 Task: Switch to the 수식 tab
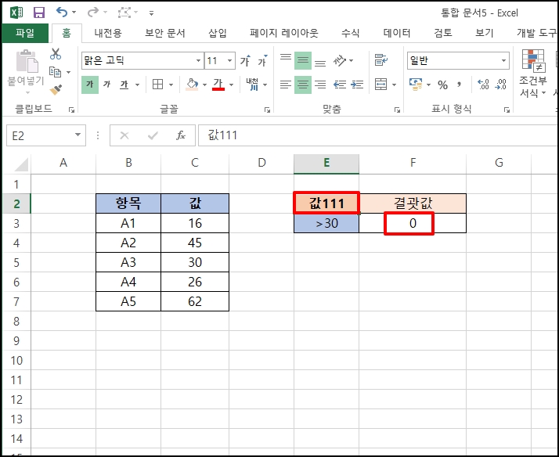pyautogui.click(x=351, y=33)
